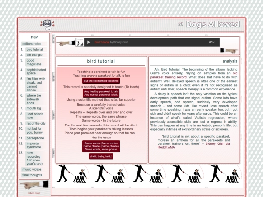Go to bird tutorial in nav

click(36, 50)
